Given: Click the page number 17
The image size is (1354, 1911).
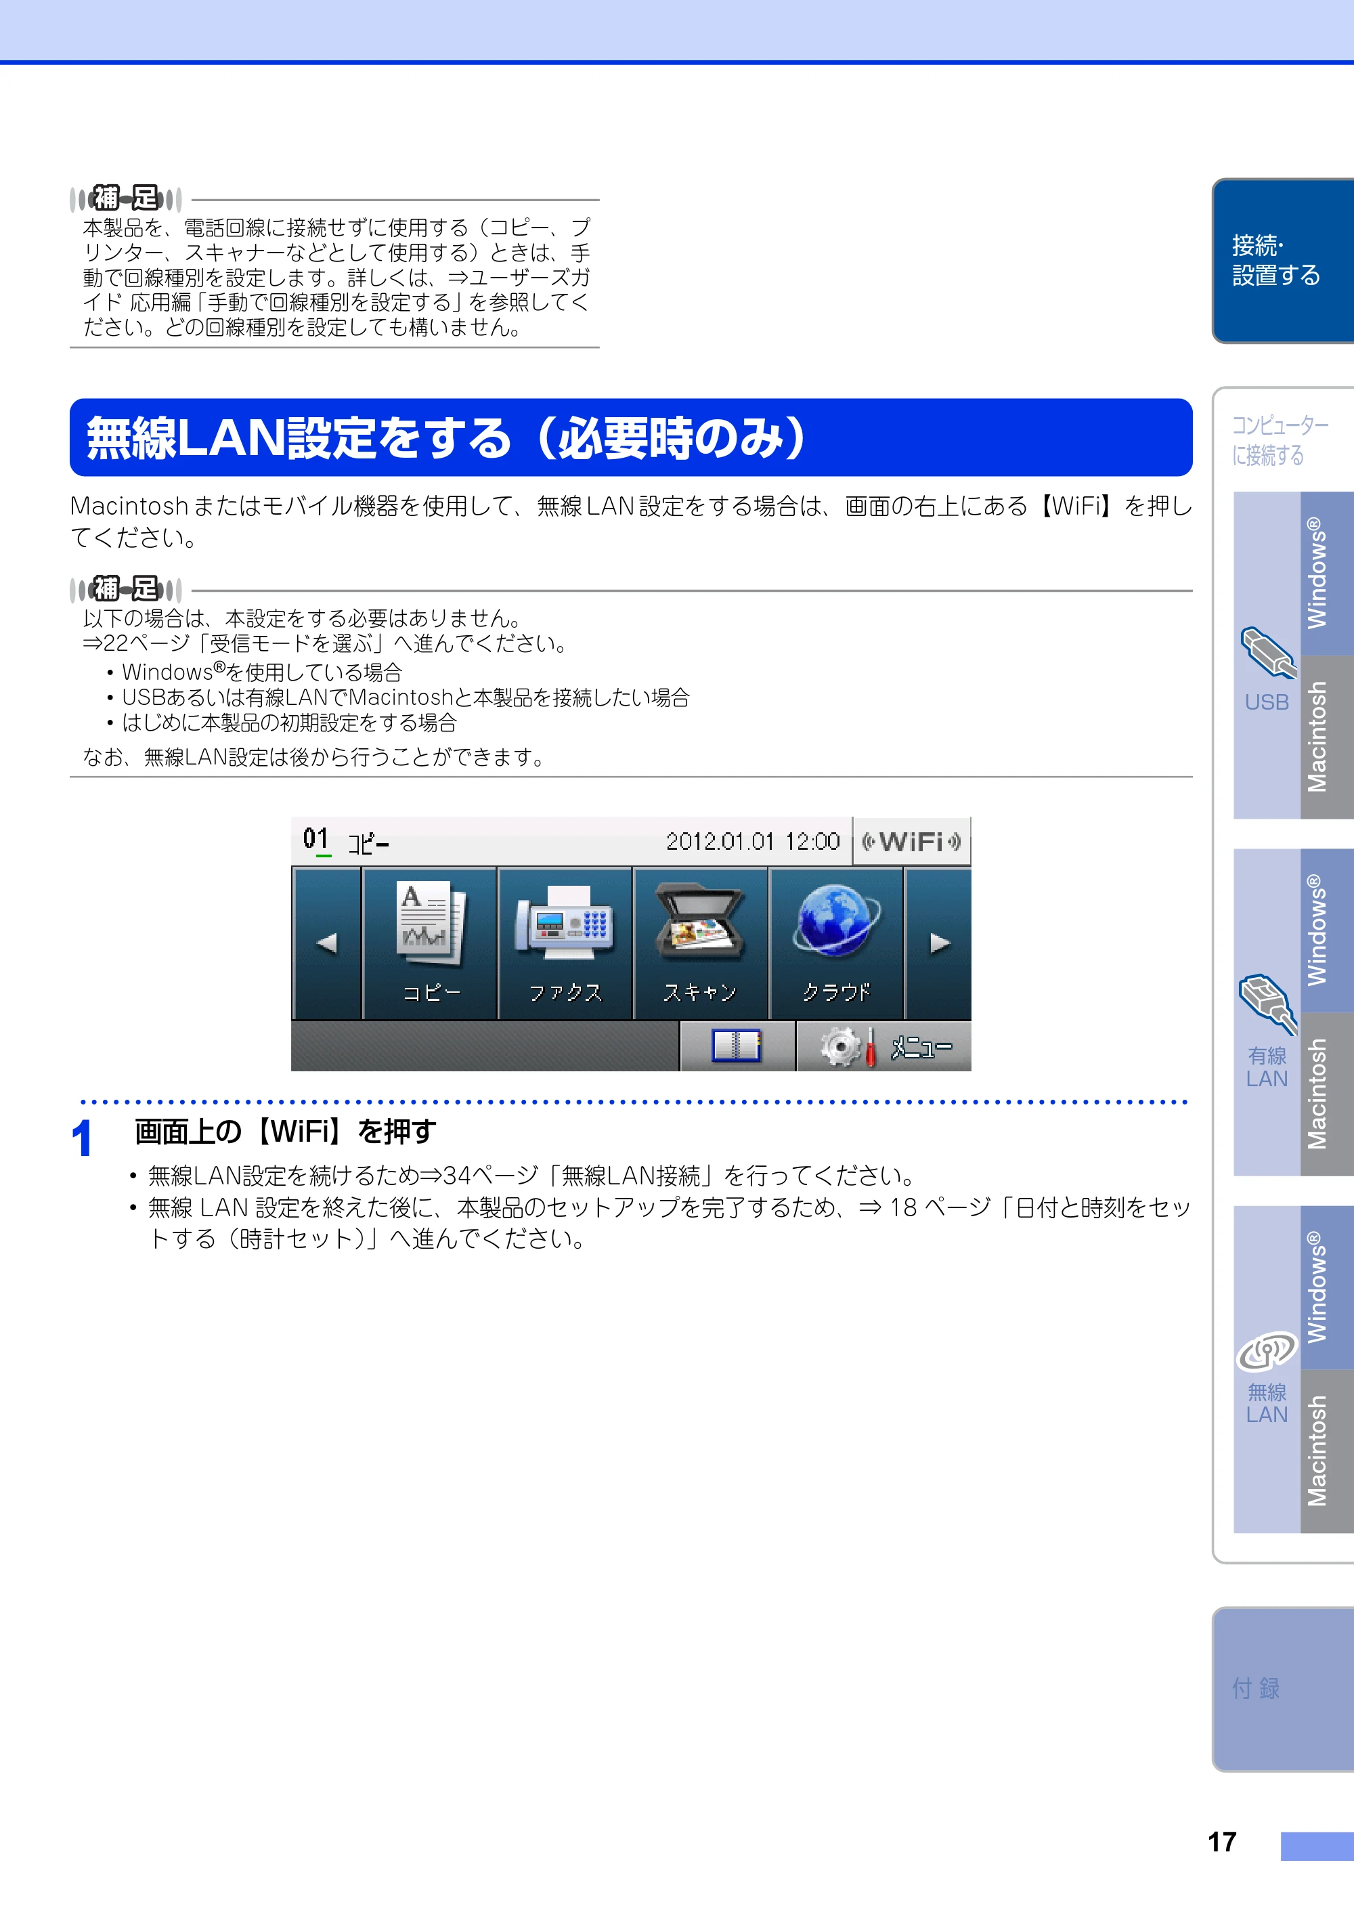Looking at the screenshot, I should 1222,1842.
